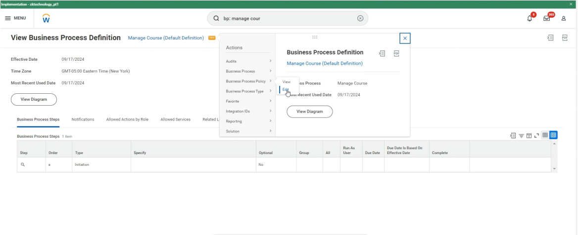This screenshot has width=578, height=235.
Task: Open the notifications bell icon
Action: [530, 18]
